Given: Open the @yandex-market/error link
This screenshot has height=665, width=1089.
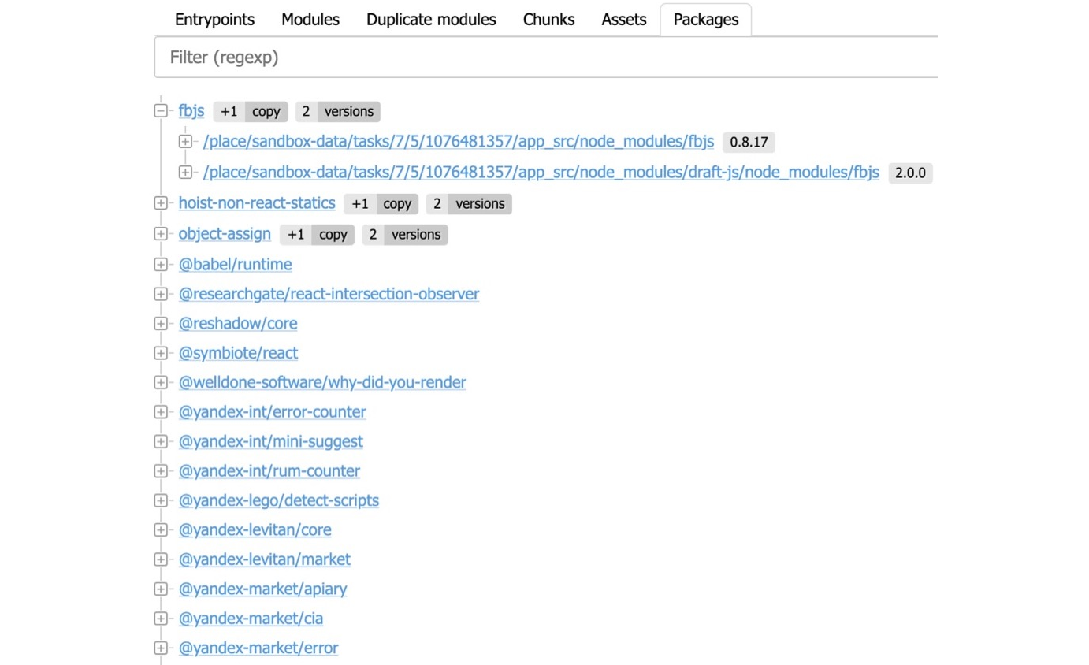Looking at the screenshot, I should click(258, 648).
